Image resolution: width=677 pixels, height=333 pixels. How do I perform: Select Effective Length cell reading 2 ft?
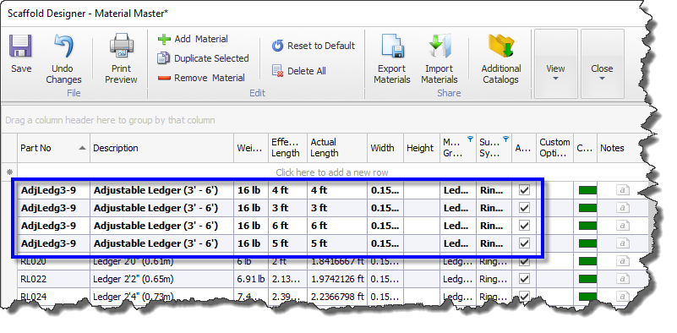[287, 262]
